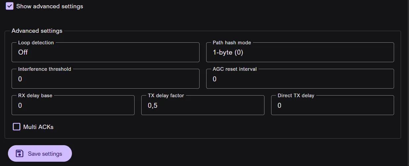409x166 pixels.
Task: Click the Multi ACKs label text
Action: pyautogui.click(x=38, y=127)
